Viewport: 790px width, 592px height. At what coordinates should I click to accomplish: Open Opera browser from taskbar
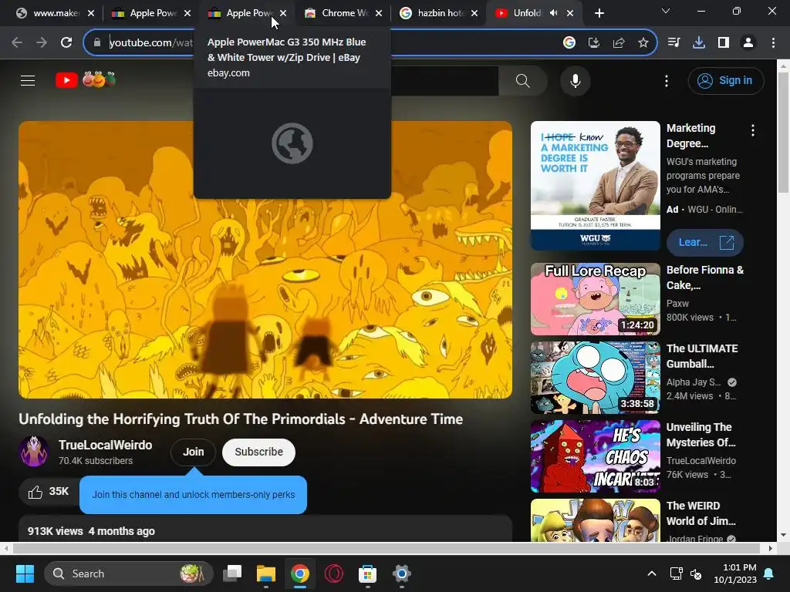pyautogui.click(x=334, y=573)
